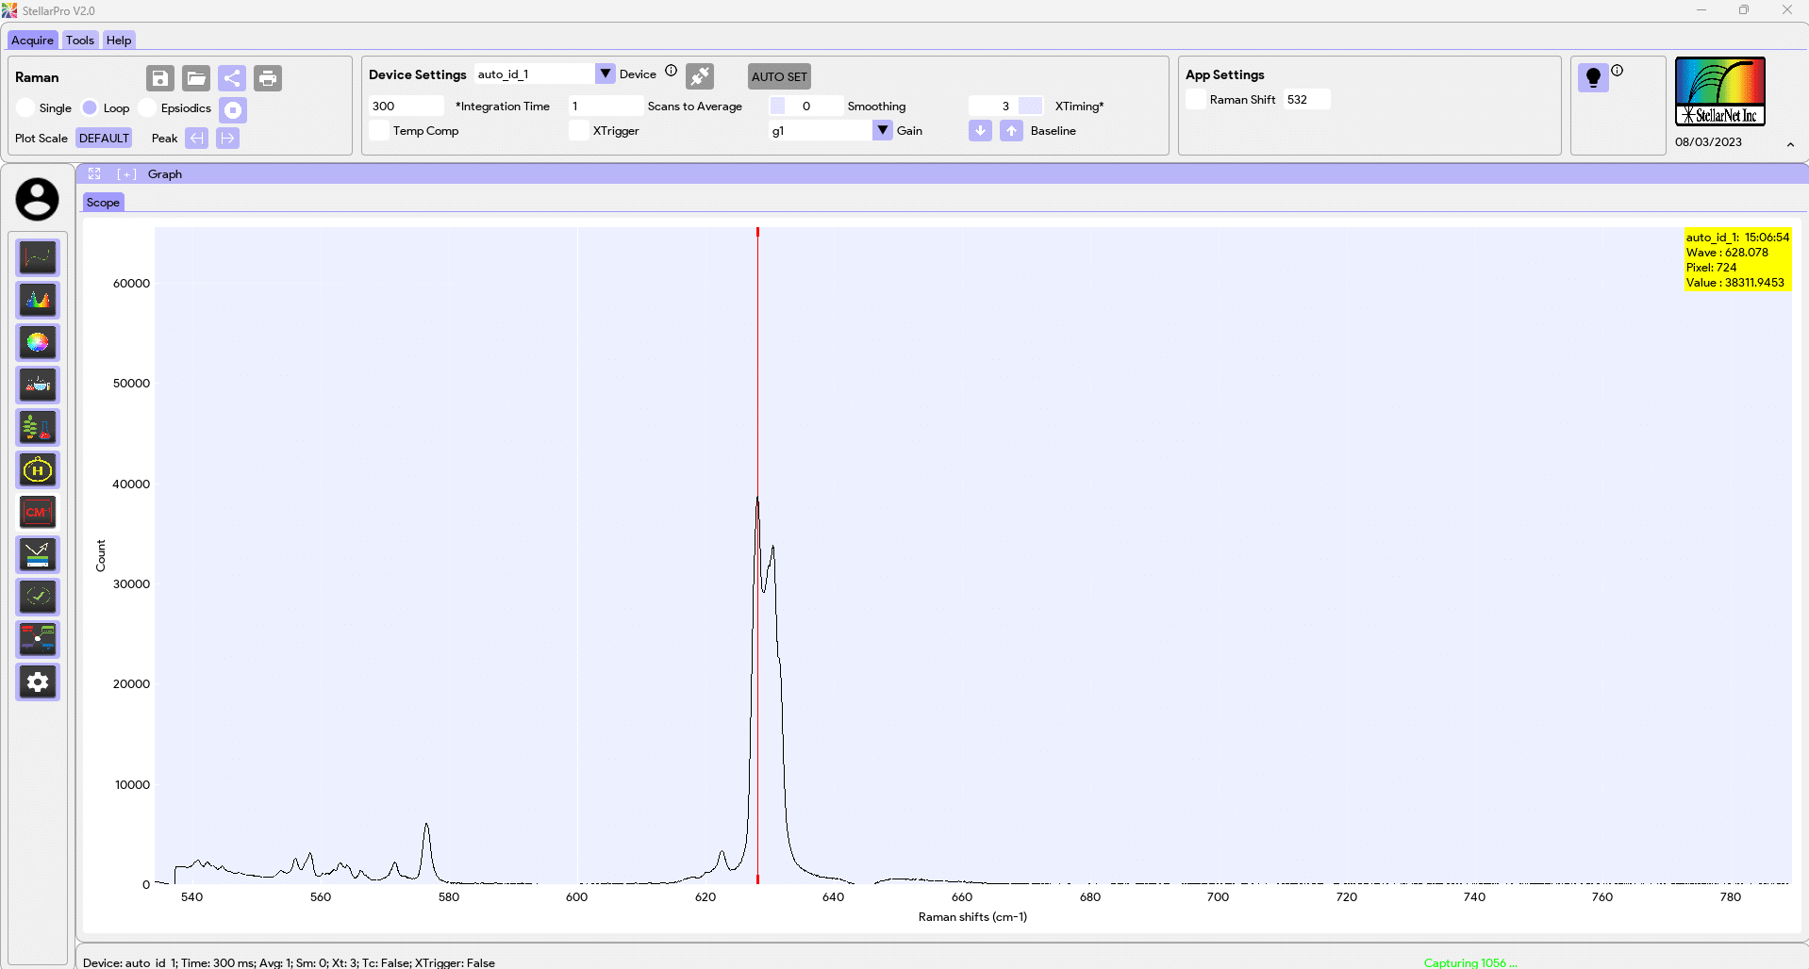Click the share icon in Raman panel
The height and width of the screenshot is (969, 1809).
pos(232,78)
